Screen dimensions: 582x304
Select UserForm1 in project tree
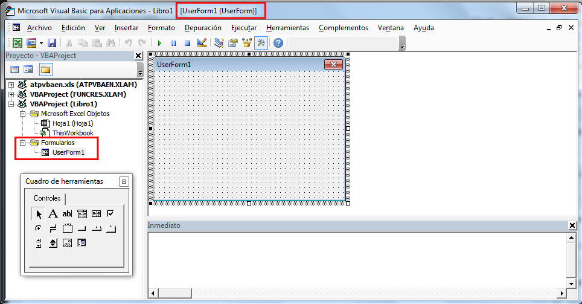coord(68,152)
